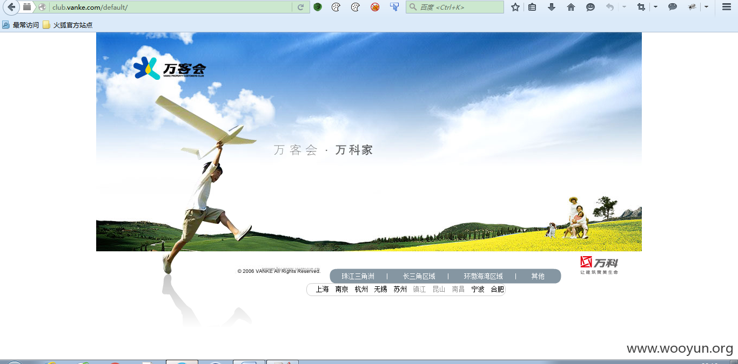This screenshot has height=364, width=738.
Task: Reload the page using the refresh arrow
Action: pos(301,7)
